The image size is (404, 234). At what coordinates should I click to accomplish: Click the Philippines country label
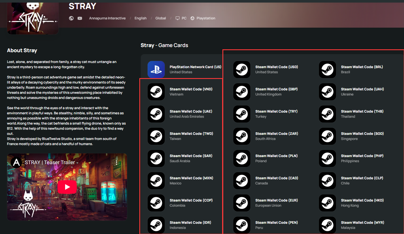point(350,161)
